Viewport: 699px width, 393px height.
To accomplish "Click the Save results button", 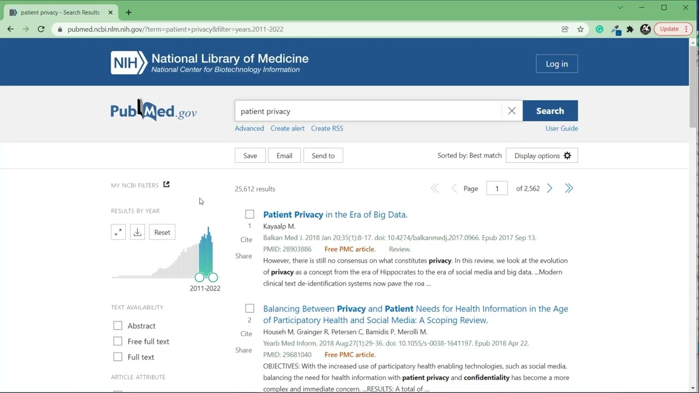I will pos(250,156).
